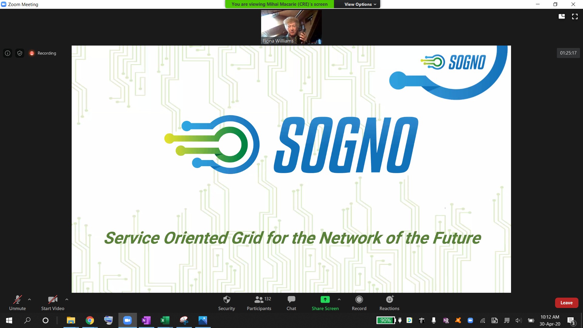583x328 pixels.
Task: Open the Wi-Fi network tray icon
Action: [482, 320]
